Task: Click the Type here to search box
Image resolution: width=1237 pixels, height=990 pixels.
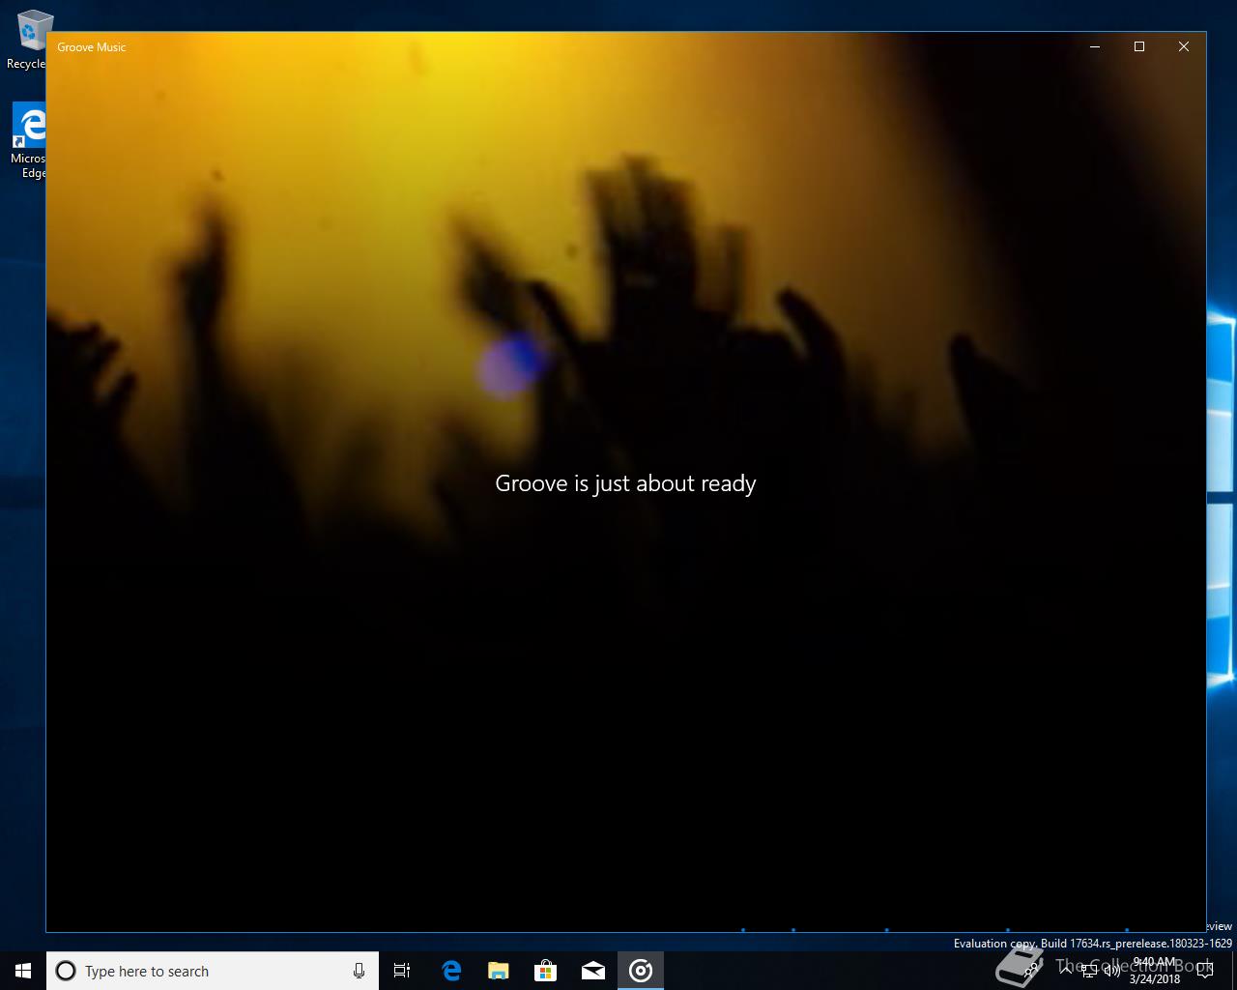Action: click(x=213, y=971)
